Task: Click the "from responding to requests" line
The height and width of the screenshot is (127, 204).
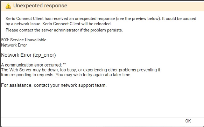Action: coord(66,75)
